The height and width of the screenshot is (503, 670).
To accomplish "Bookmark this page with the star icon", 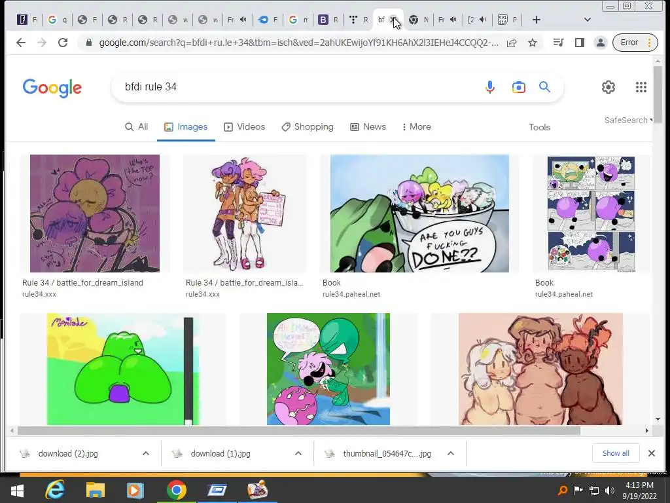I will coord(533,43).
